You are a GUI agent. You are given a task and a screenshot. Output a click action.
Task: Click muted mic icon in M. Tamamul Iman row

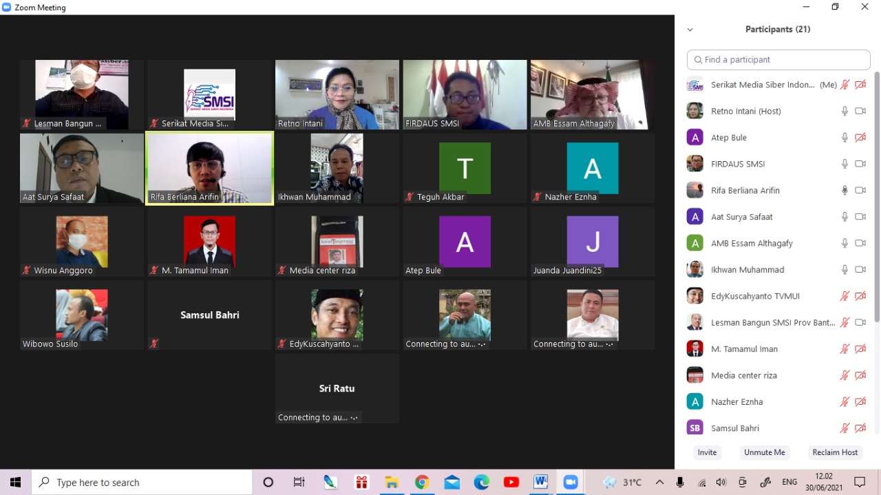tap(845, 349)
